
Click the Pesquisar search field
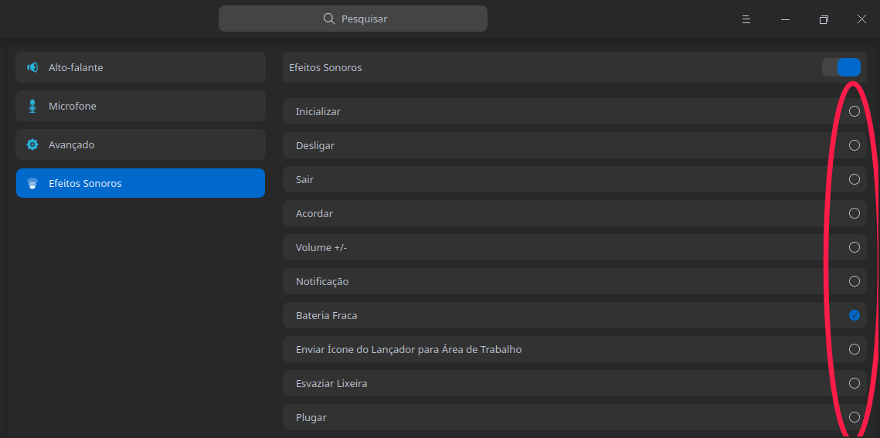click(x=353, y=19)
